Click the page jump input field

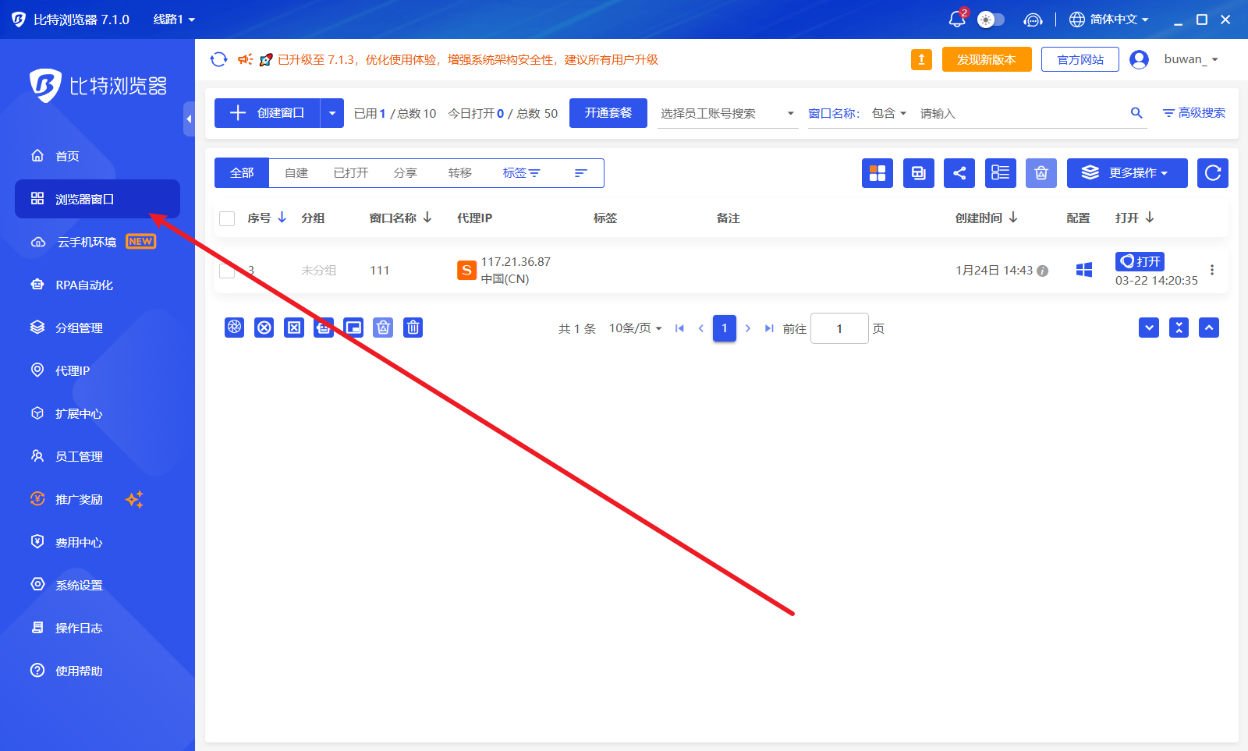click(x=839, y=328)
